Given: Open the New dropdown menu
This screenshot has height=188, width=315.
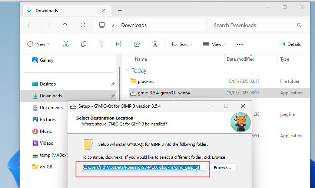Looking at the screenshot, I should tap(39, 44).
